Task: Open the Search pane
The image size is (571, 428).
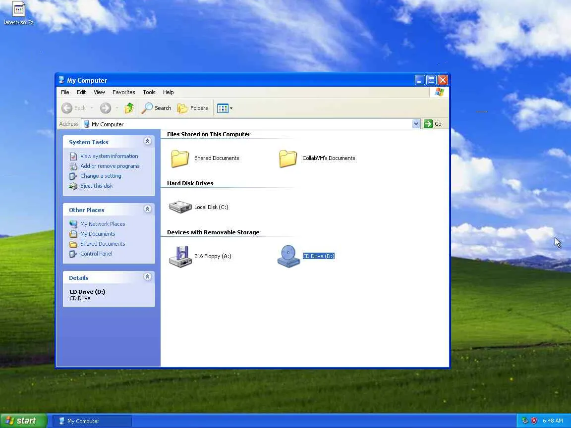Action: tap(156, 108)
